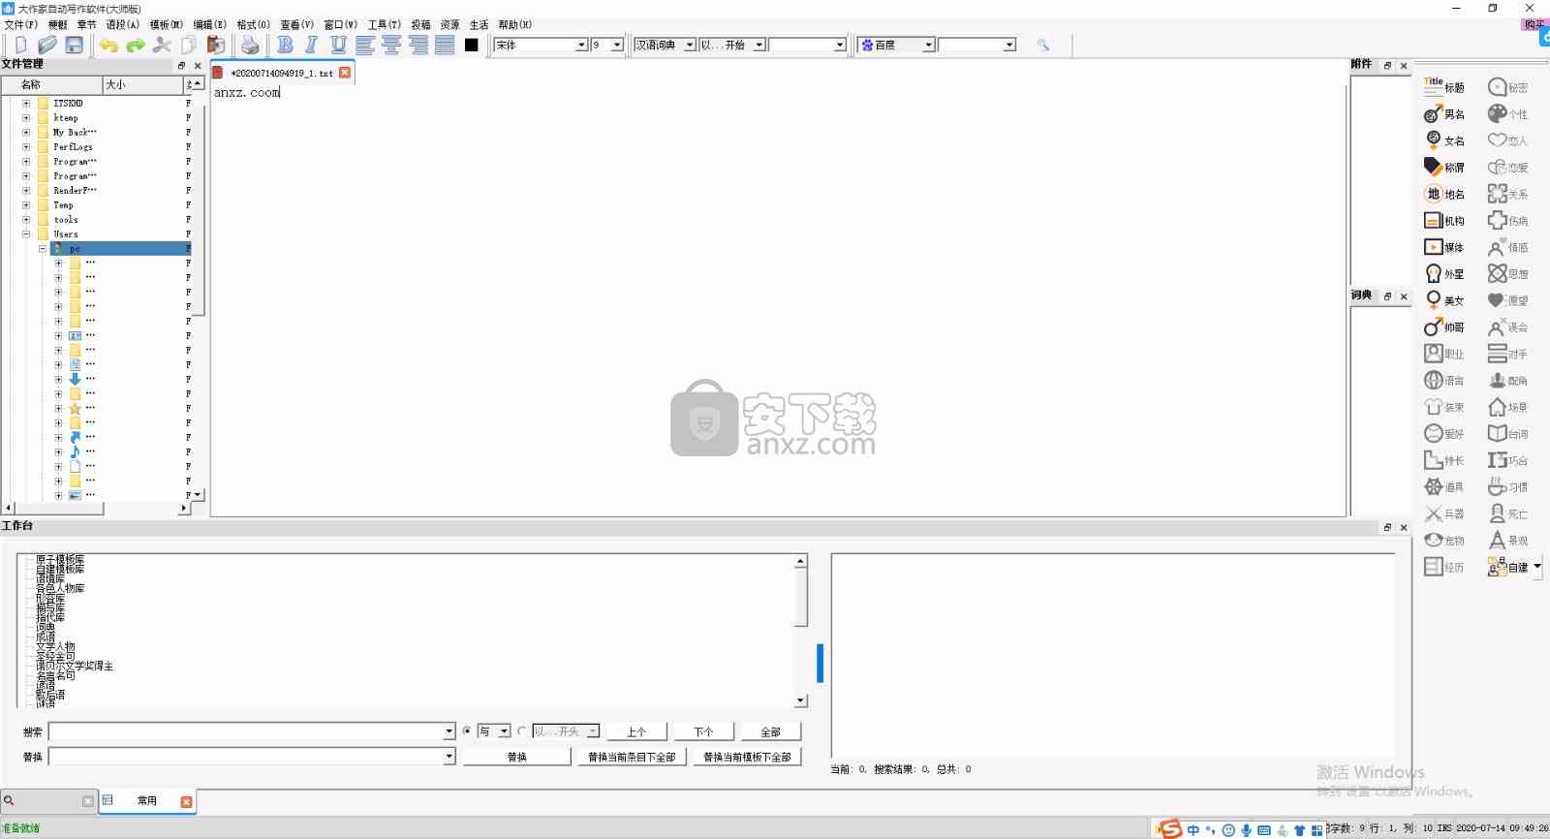
Task: Open the black font color swatch
Action: pyautogui.click(x=472, y=45)
